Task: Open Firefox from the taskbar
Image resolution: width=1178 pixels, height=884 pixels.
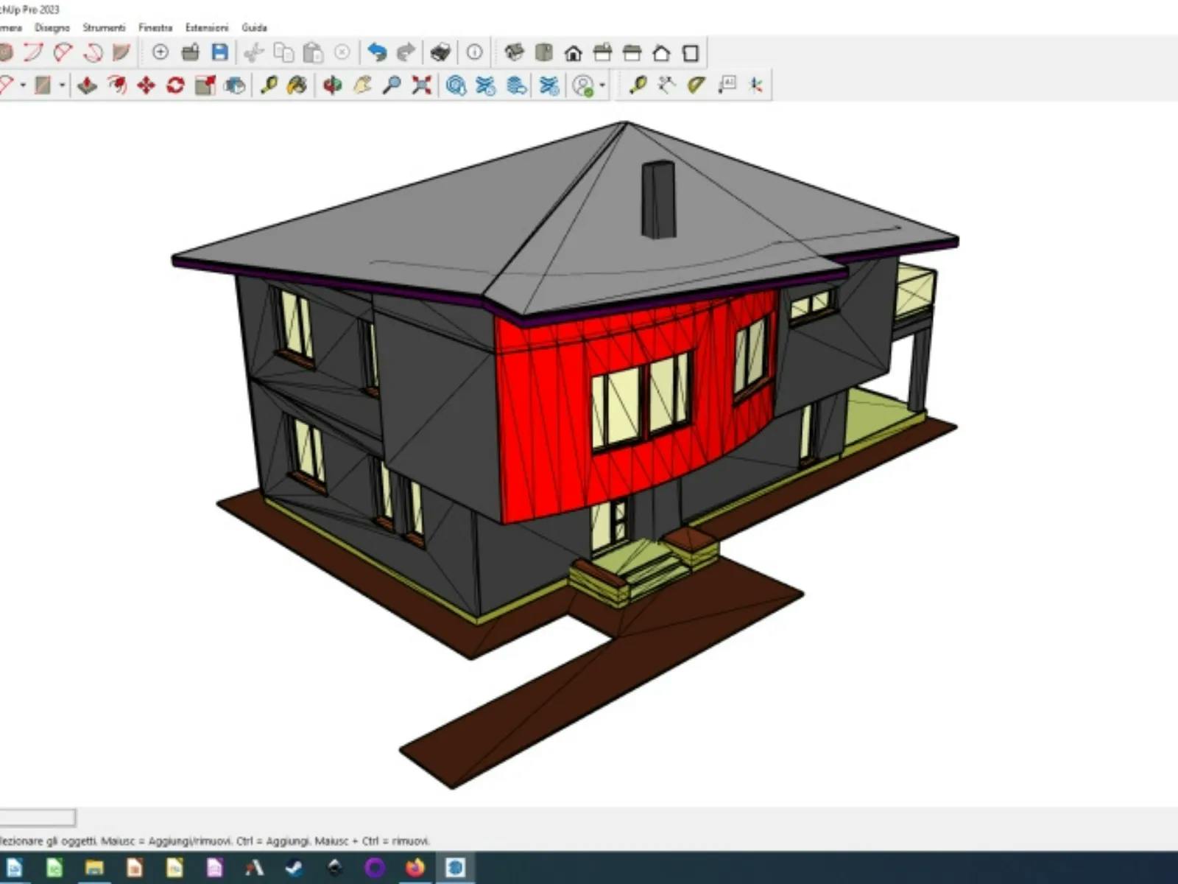Action: pyautogui.click(x=415, y=868)
